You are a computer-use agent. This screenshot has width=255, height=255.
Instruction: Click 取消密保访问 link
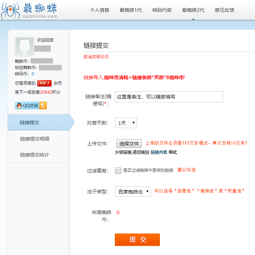(96, 57)
